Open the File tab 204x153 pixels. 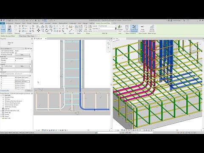[2, 23]
